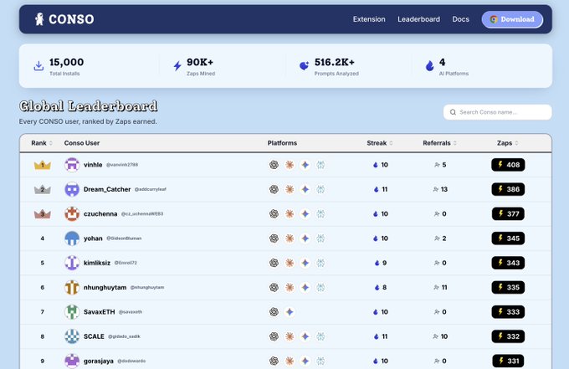
Task: Click gorasjaya's avatar icon
Action: pyautogui.click(x=72, y=361)
